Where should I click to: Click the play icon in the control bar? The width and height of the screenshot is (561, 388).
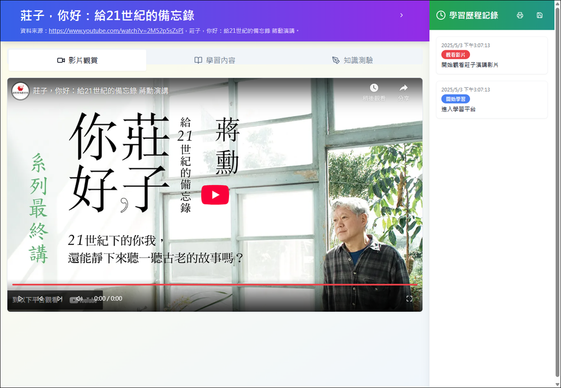point(21,299)
